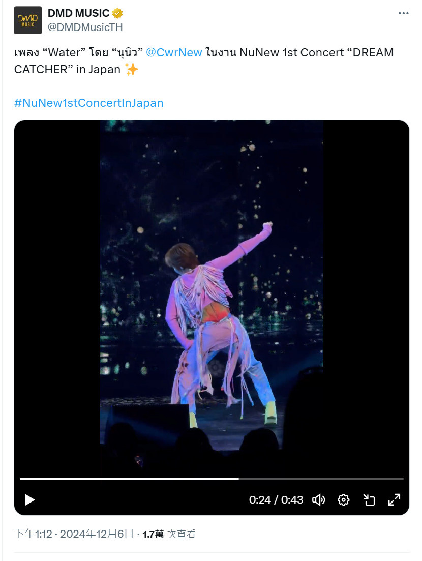This screenshot has width=422, height=561.
Task: Click the 0:24 / 0:43 time display
Action: [x=276, y=500]
